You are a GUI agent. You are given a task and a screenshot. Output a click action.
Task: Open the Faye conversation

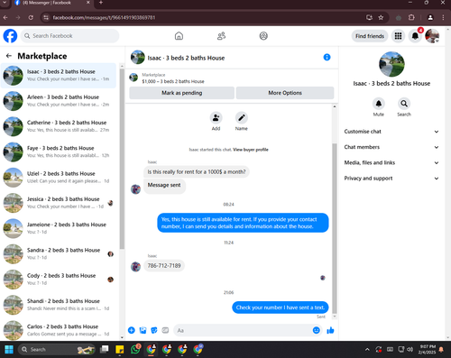(x=59, y=152)
